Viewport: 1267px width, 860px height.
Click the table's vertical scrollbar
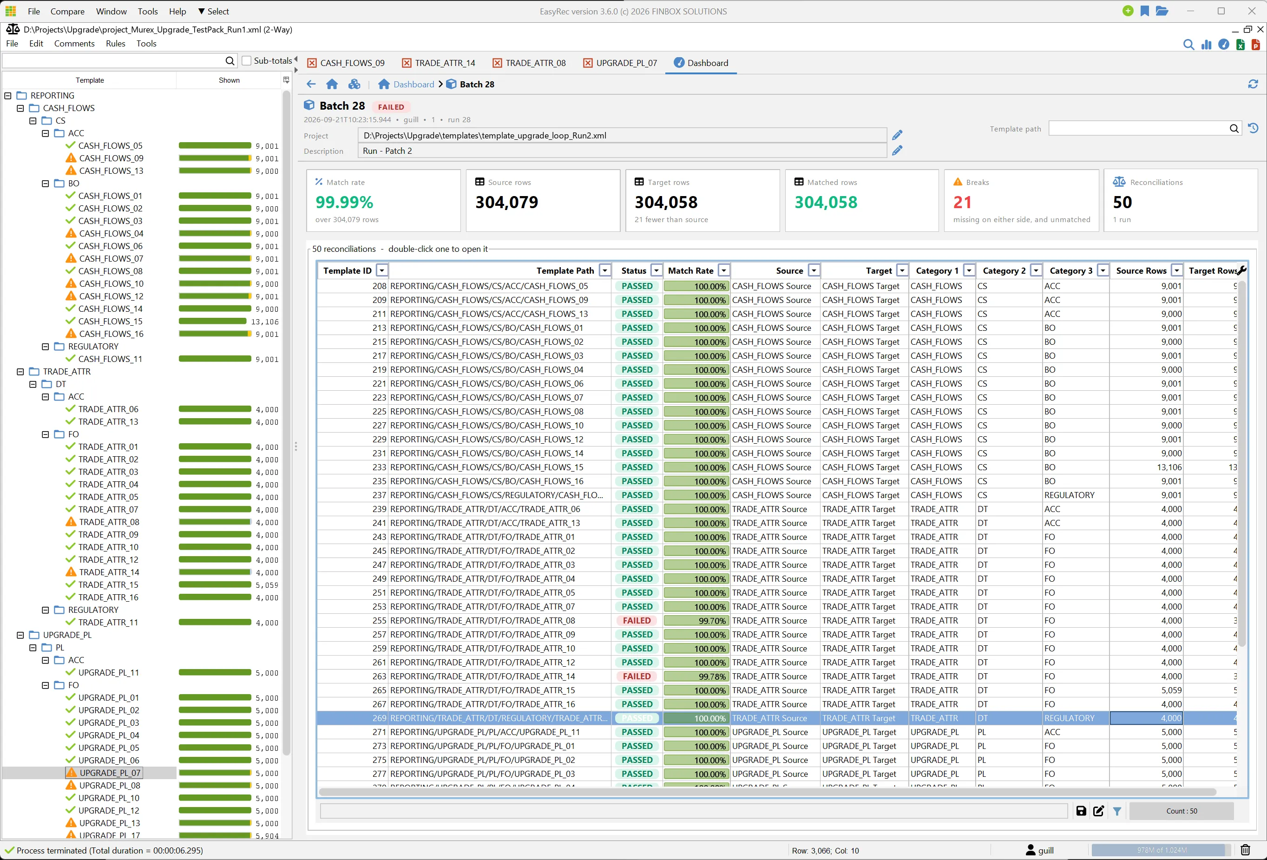(1242, 464)
